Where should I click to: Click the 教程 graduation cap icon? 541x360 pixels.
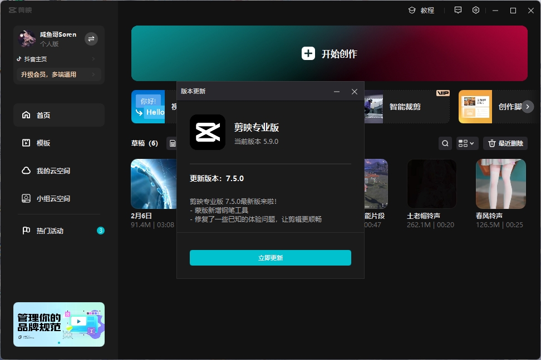(412, 11)
